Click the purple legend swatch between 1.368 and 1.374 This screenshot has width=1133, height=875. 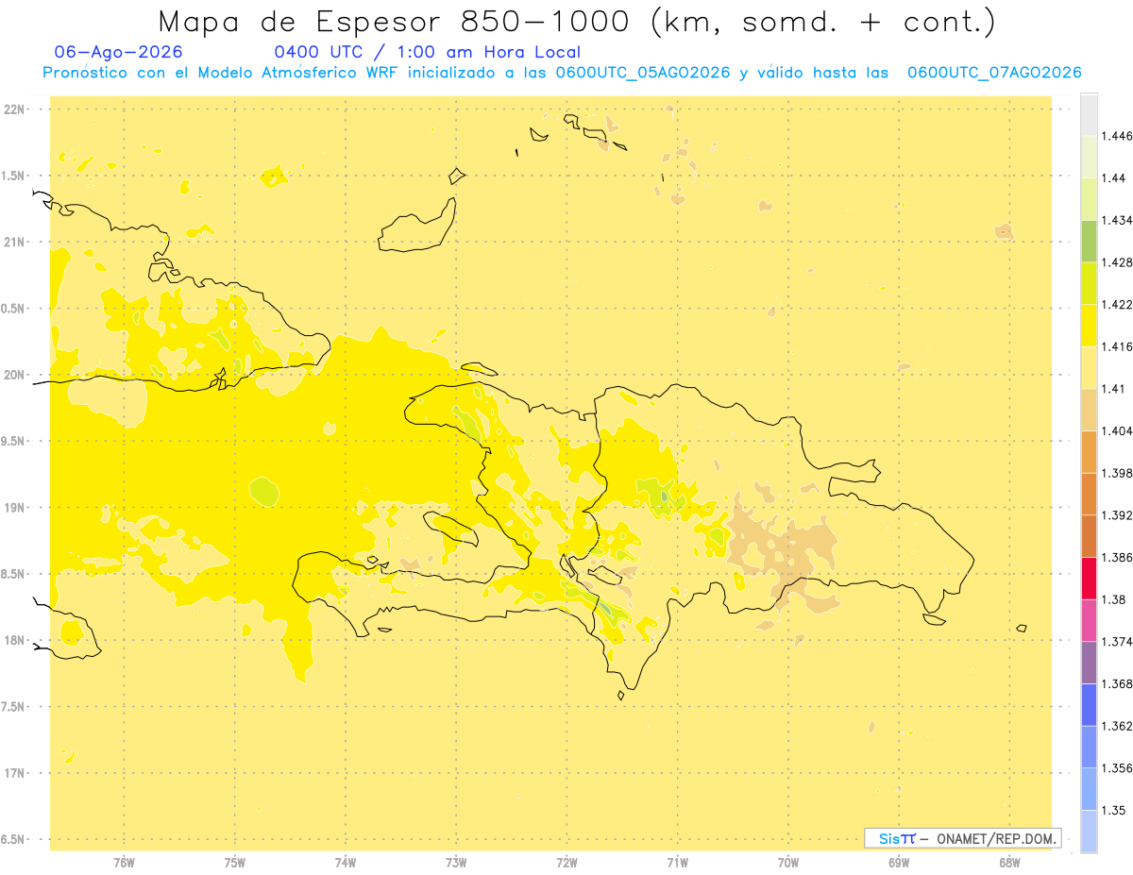click(1089, 663)
